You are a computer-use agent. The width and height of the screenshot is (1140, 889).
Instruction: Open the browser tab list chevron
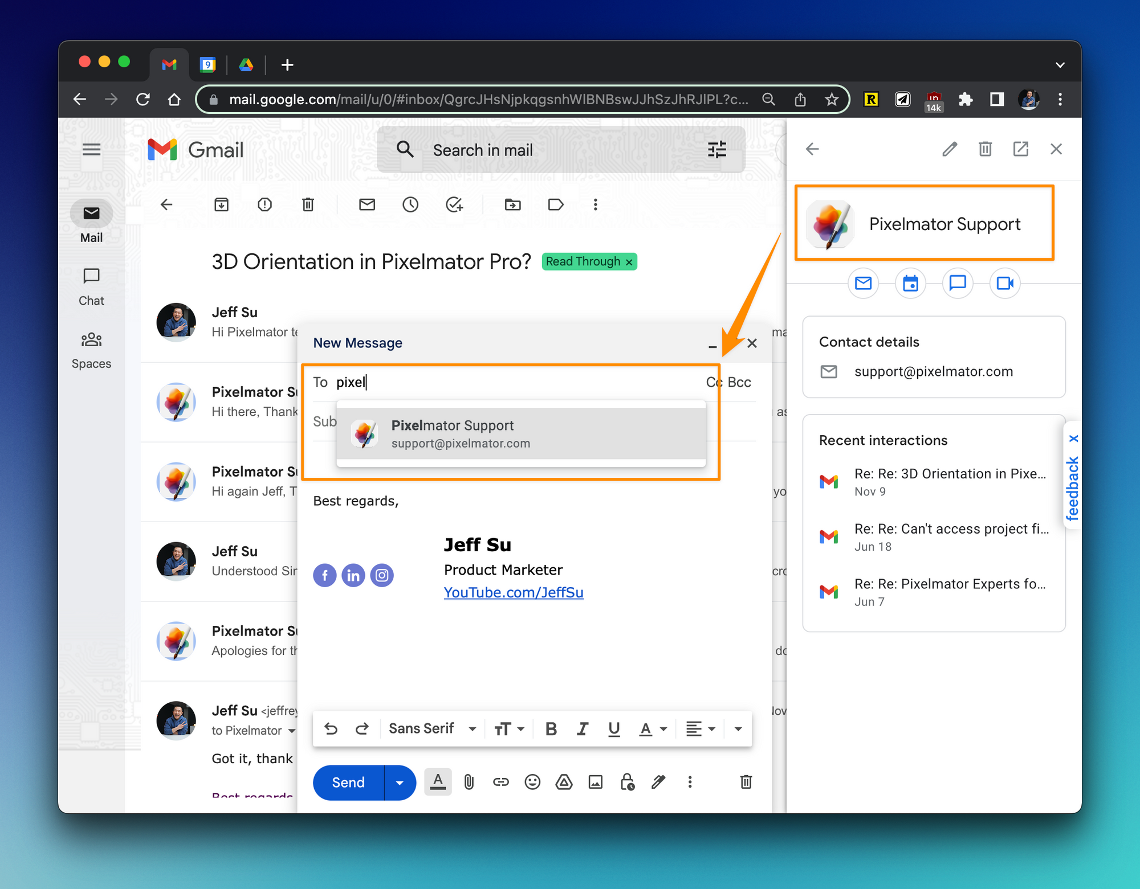(x=1060, y=65)
